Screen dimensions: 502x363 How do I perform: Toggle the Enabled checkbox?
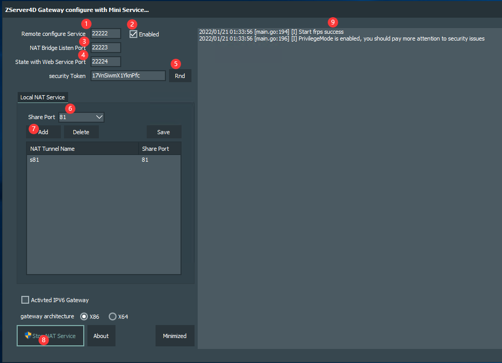tap(134, 34)
